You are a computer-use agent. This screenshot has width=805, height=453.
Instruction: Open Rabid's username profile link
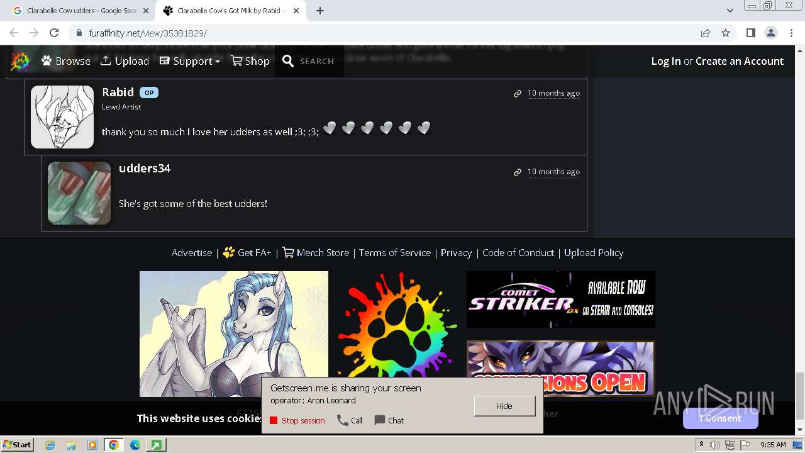point(118,92)
